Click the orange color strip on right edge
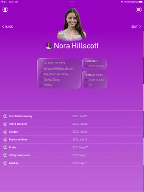 (144, 44)
